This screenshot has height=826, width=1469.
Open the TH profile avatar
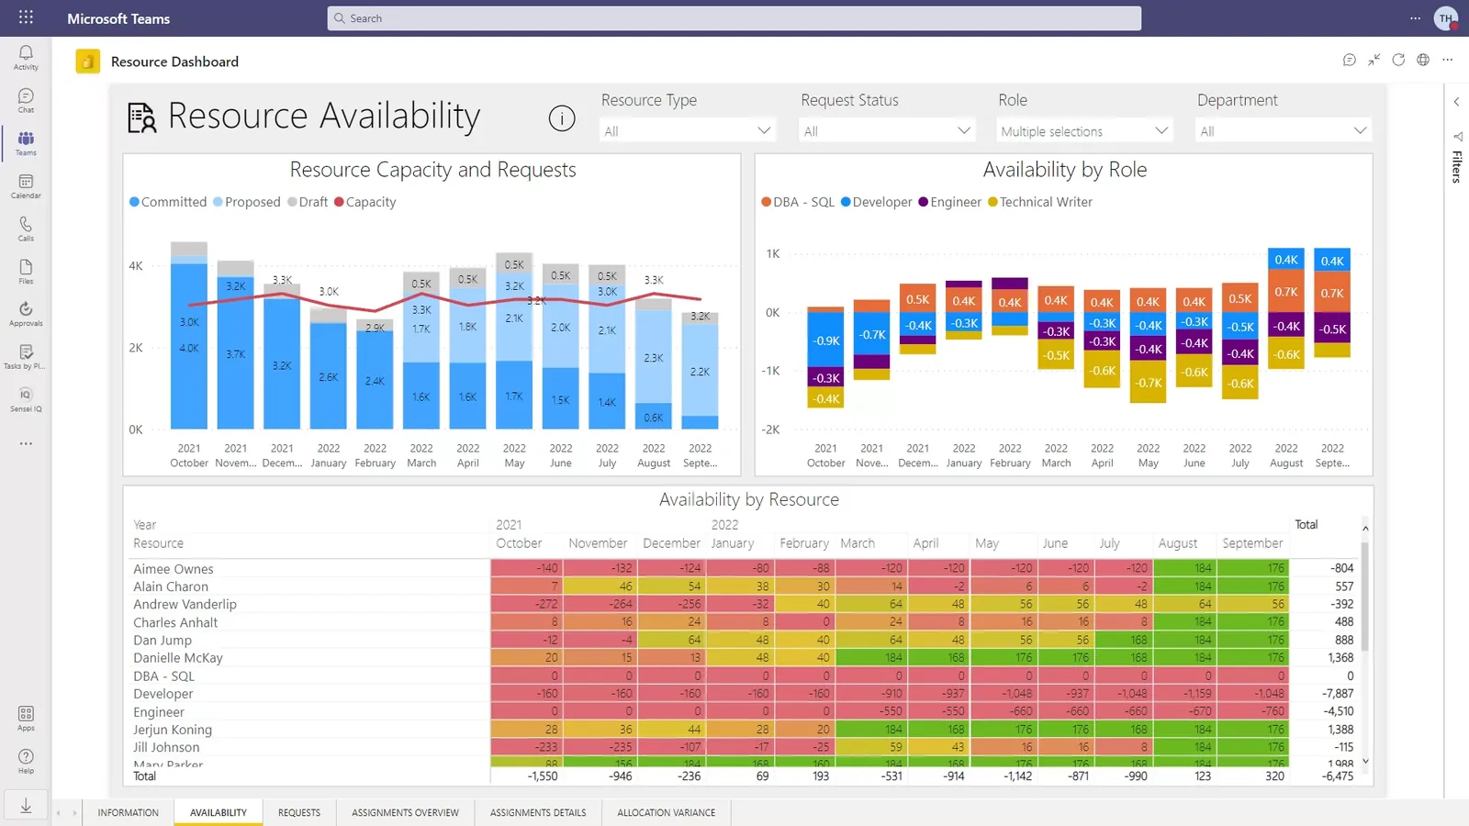[x=1446, y=18]
